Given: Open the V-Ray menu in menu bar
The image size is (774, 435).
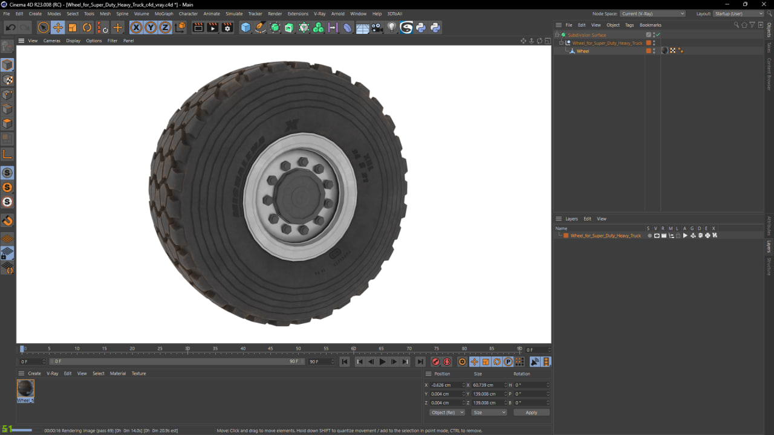Looking at the screenshot, I should coord(319,13).
